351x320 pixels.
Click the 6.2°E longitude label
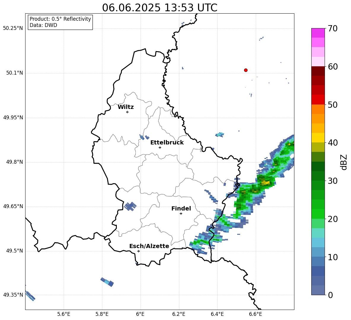tap(179, 314)
